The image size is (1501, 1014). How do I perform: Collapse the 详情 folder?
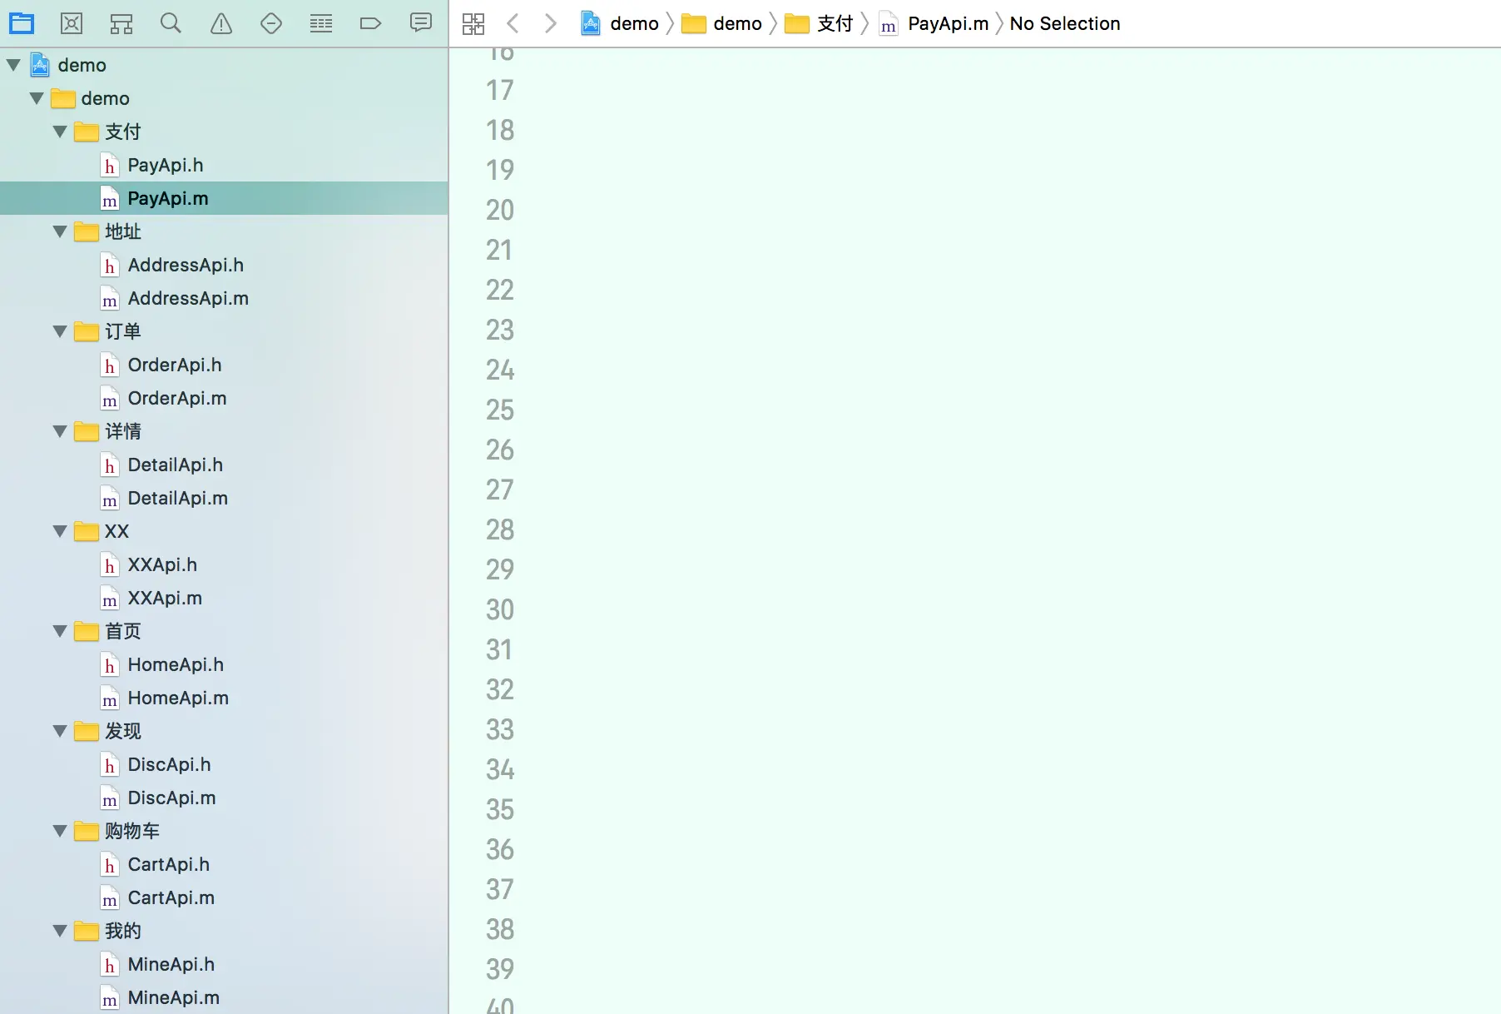tap(60, 431)
